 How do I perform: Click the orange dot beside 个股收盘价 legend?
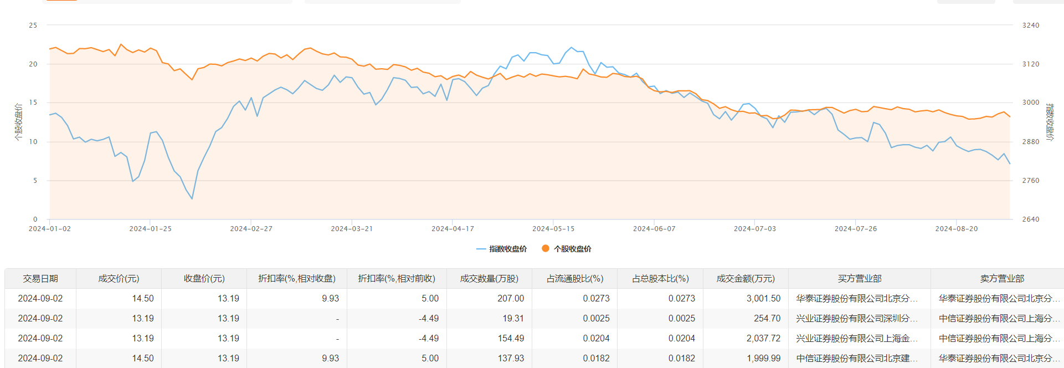(x=546, y=249)
